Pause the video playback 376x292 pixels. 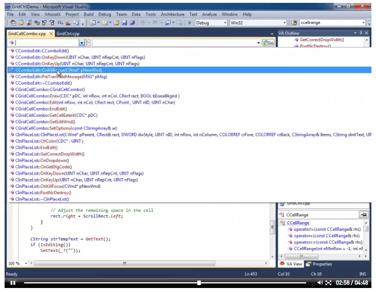pos(13,283)
